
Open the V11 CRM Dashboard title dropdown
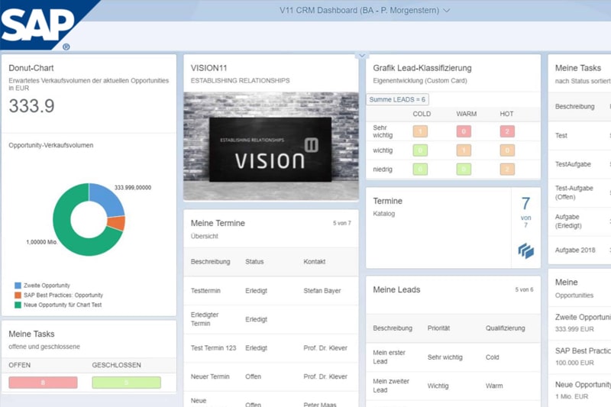[364, 11]
